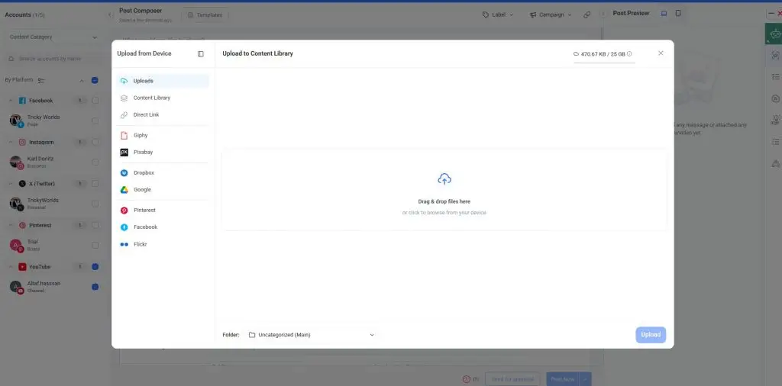Collapse the X (Twitter) accounts group
Image resolution: width=782 pixels, height=386 pixels.
pos(11,184)
